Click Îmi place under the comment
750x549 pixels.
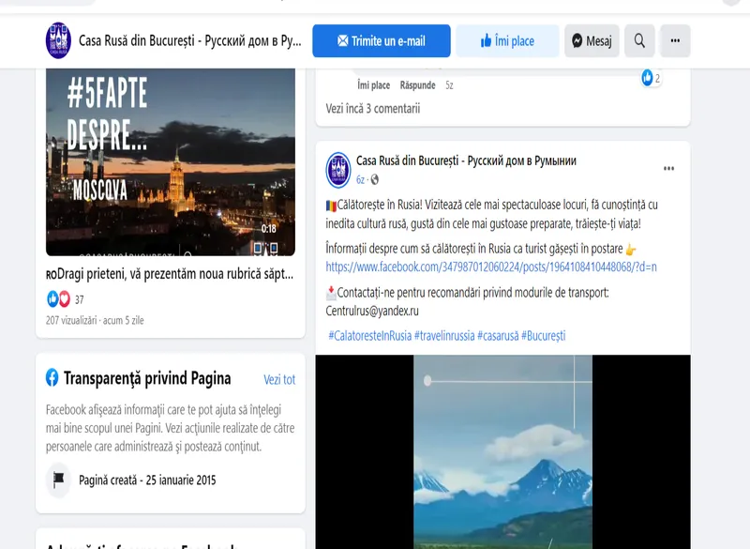(373, 85)
